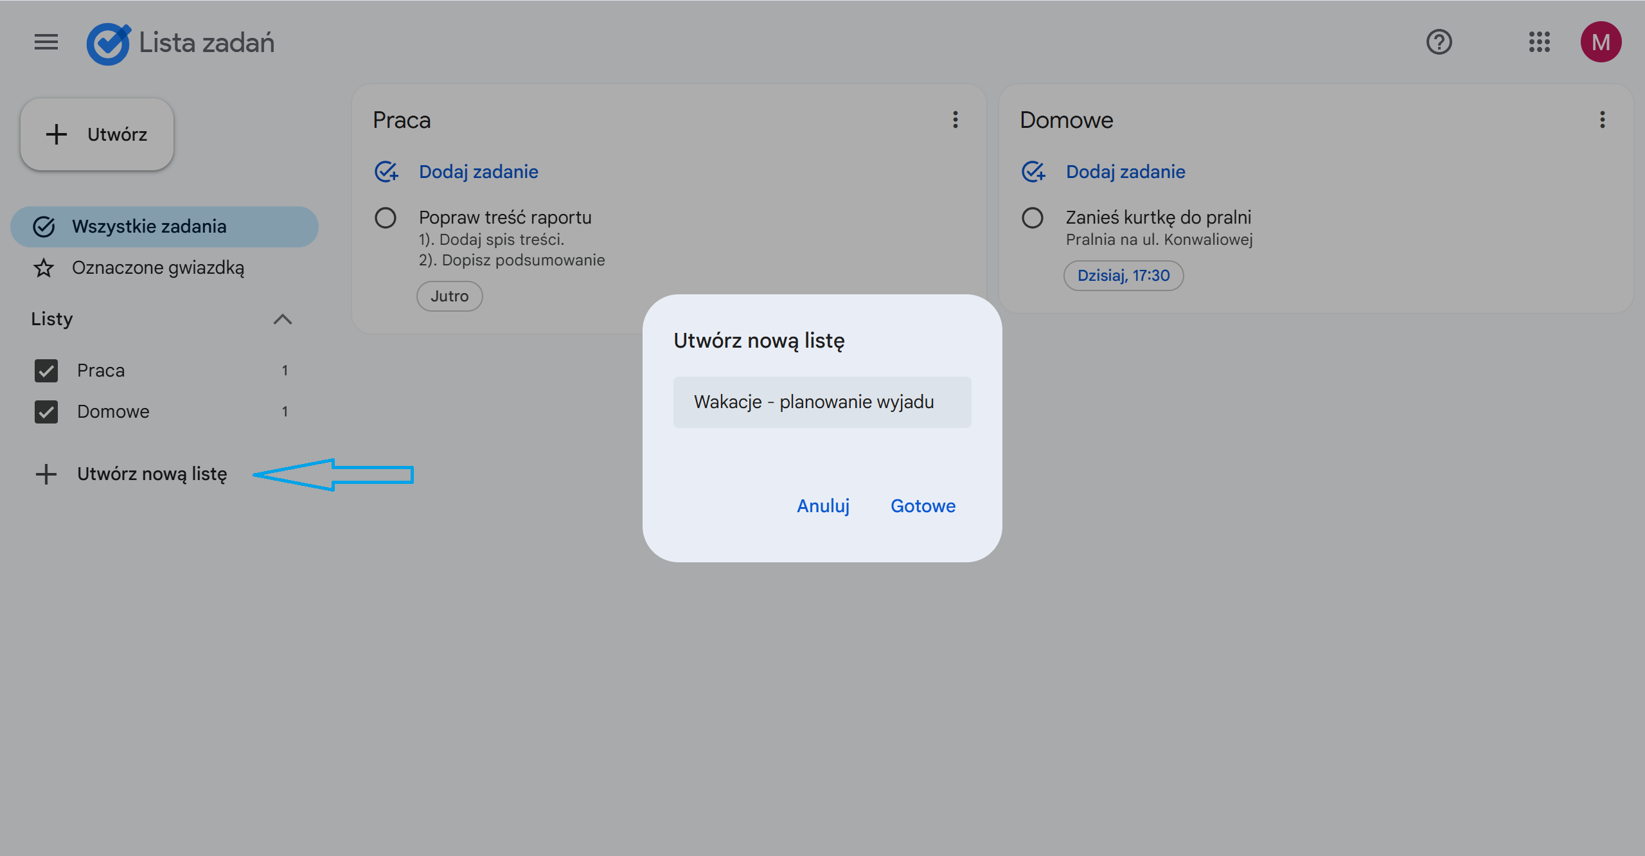The width and height of the screenshot is (1645, 856).
Task: Mark 'Popraw treść raportu' as complete
Action: [386, 218]
